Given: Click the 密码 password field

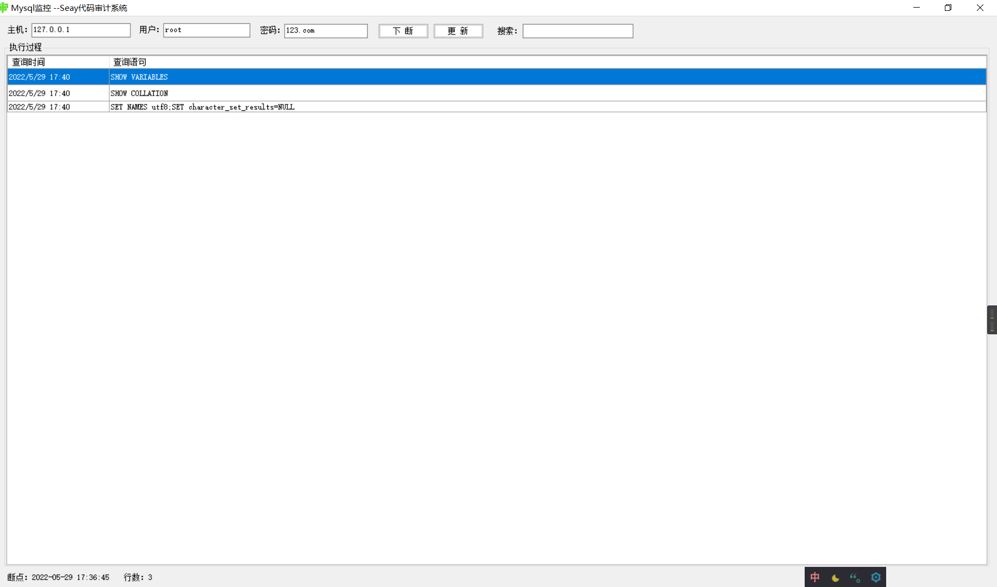Looking at the screenshot, I should coord(325,30).
